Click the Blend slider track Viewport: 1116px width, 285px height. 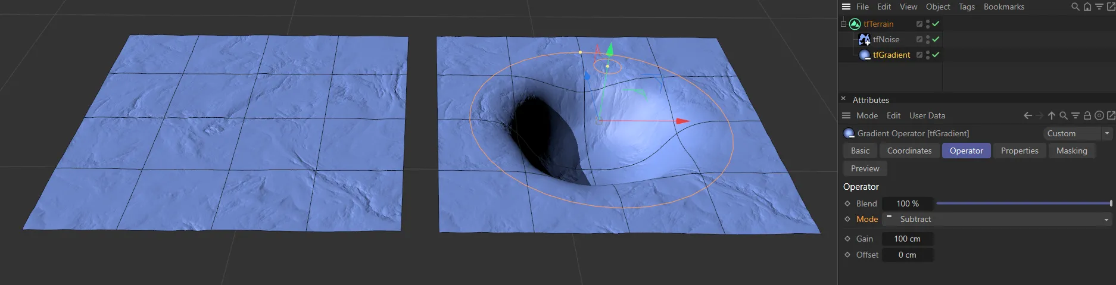click(x=1024, y=203)
